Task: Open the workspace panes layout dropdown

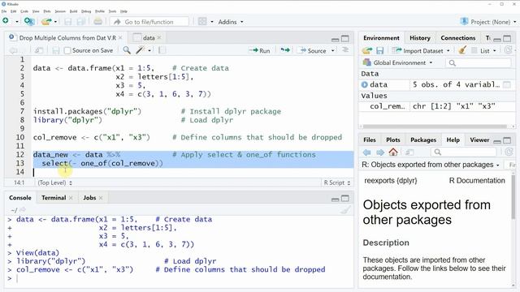Action: (211, 22)
